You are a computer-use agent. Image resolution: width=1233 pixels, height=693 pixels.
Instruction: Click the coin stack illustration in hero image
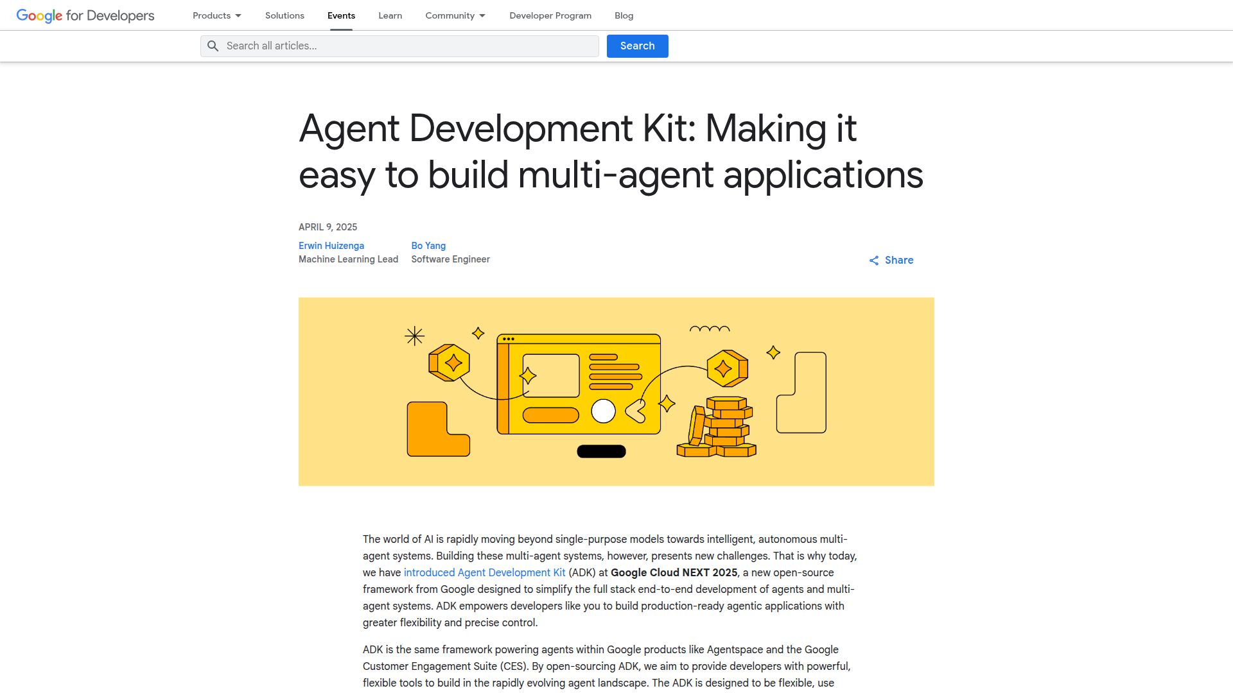pyautogui.click(x=716, y=427)
